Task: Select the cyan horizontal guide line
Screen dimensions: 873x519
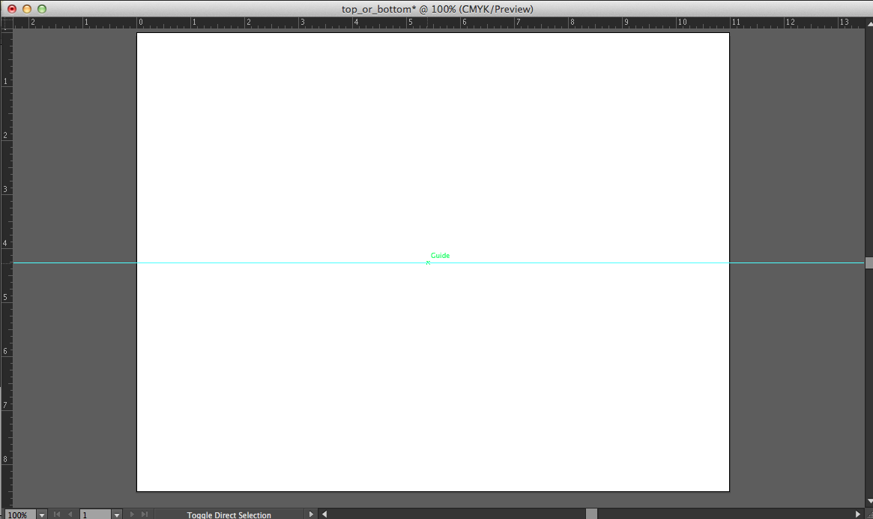Action: point(300,262)
